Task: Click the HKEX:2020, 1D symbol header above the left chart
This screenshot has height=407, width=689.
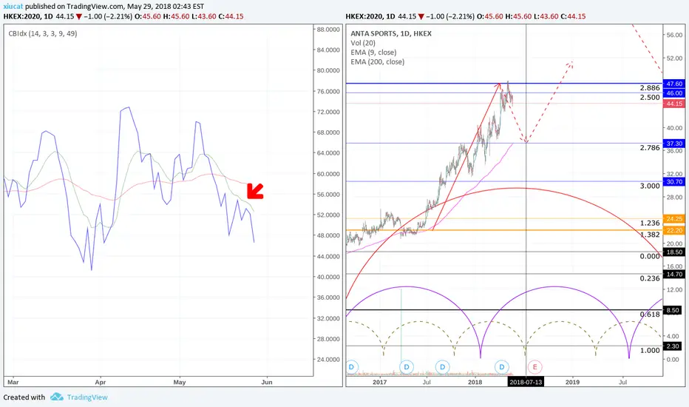Action: coord(28,16)
